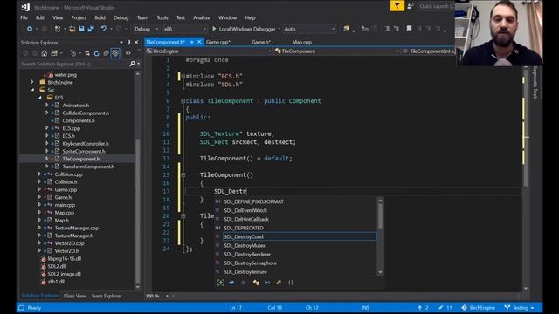Open the BirchEngine scope dropdown in navigation bar

209,51
